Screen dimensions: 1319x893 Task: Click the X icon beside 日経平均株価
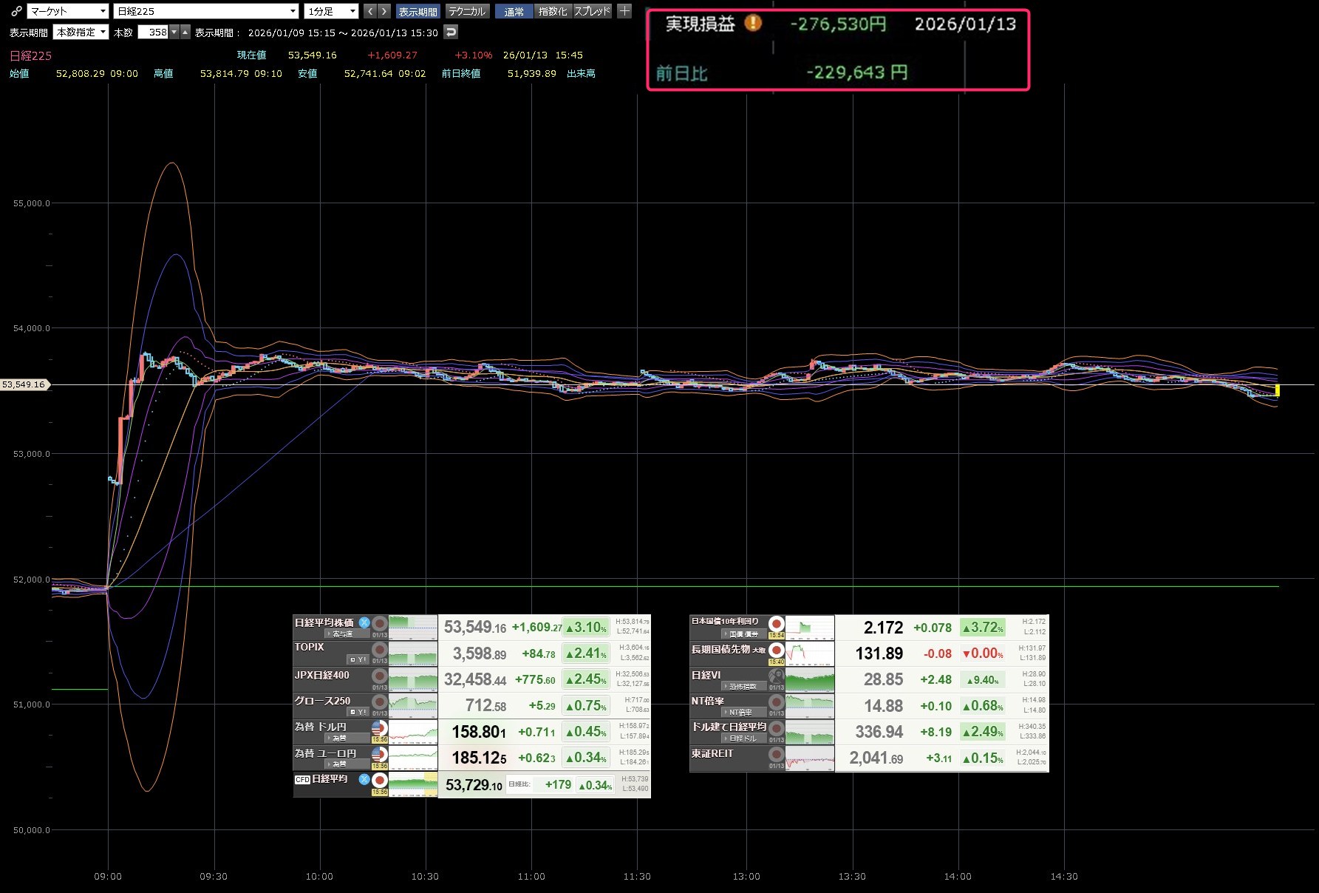pyautogui.click(x=364, y=622)
